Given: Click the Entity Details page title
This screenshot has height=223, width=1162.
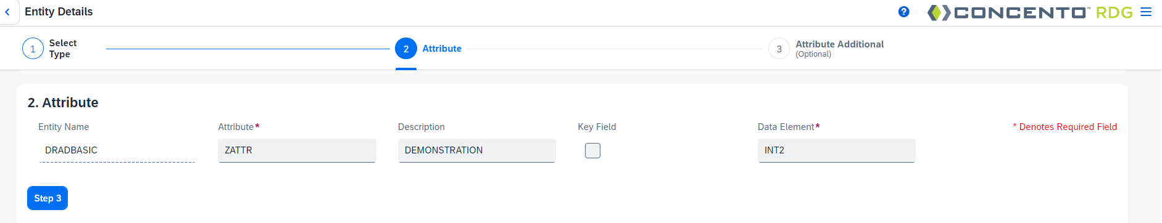Looking at the screenshot, I should pyautogui.click(x=59, y=12).
